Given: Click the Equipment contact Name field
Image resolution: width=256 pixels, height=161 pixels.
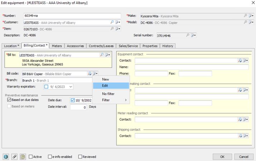Looking at the screenshot, I should click(192, 67).
